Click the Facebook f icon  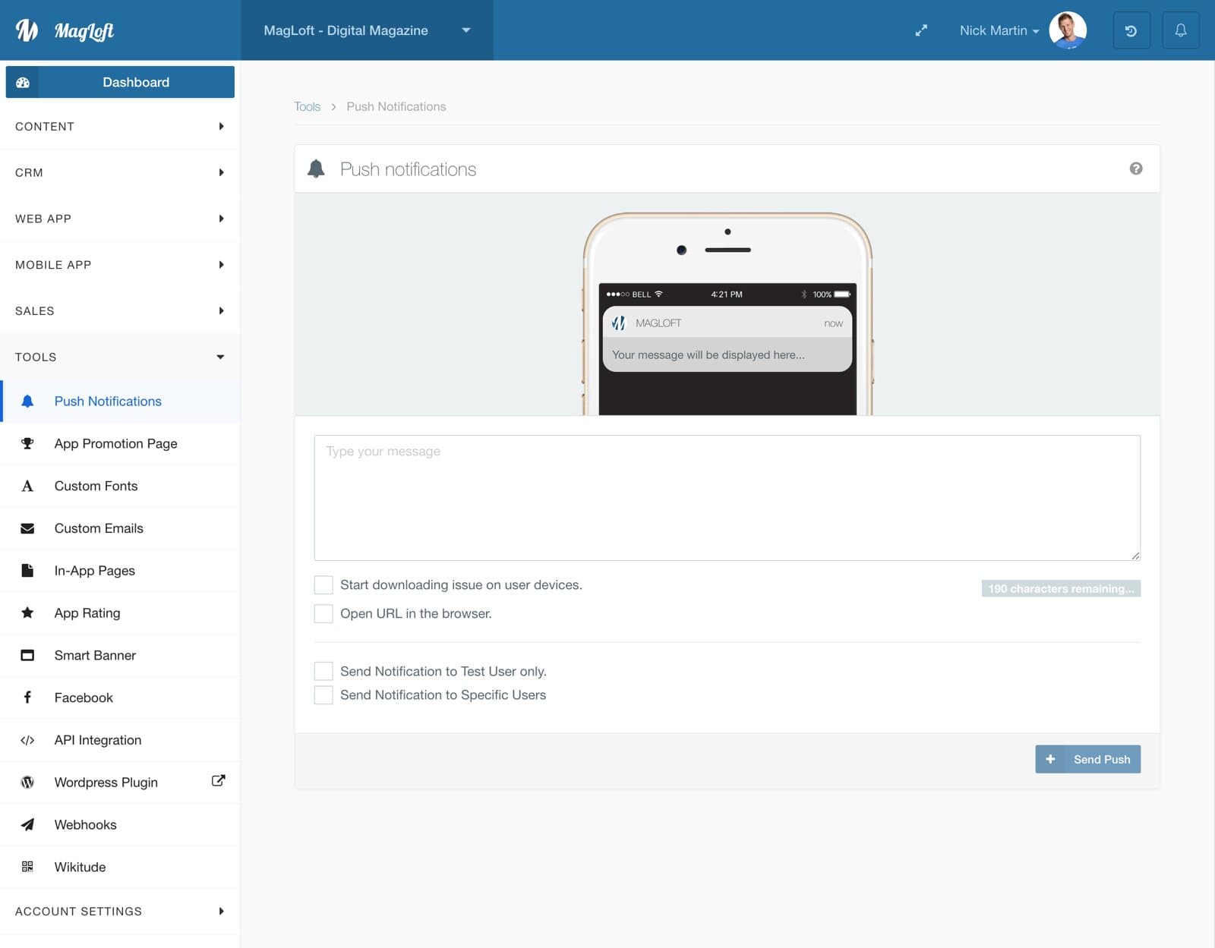click(x=27, y=697)
